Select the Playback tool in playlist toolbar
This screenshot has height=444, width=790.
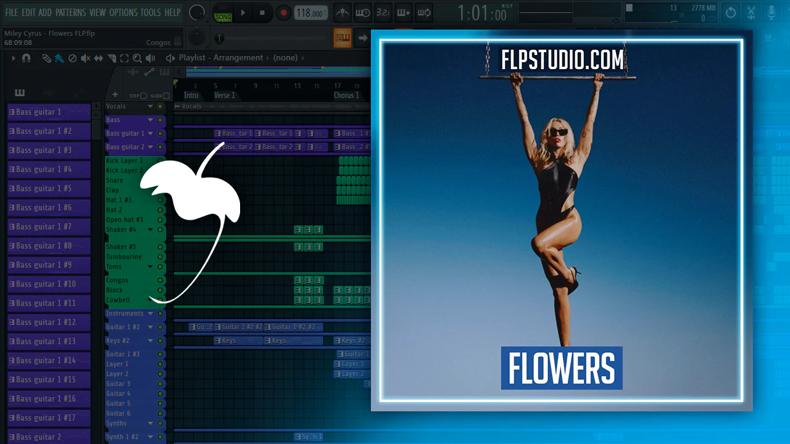(151, 58)
